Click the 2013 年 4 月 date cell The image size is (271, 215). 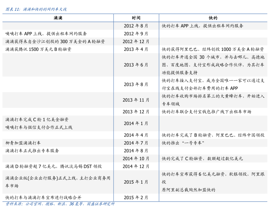pos(136,49)
